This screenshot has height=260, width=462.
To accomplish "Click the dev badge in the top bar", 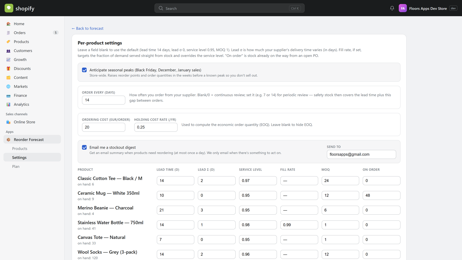I will pos(453,8).
